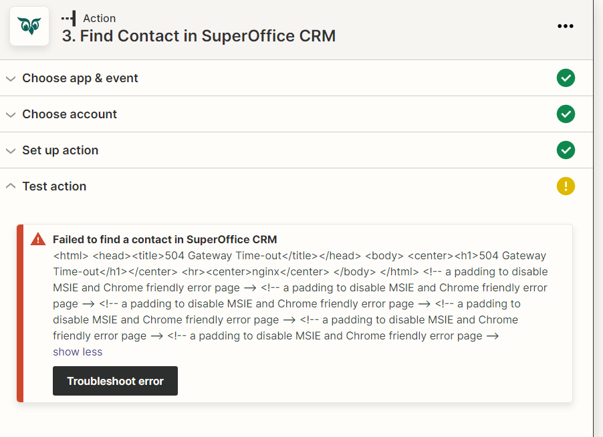The width and height of the screenshot is (603, 437).
Task: Click green checkmark for Choose app & event
Action: pyautogui.click(x=566, y=78)
